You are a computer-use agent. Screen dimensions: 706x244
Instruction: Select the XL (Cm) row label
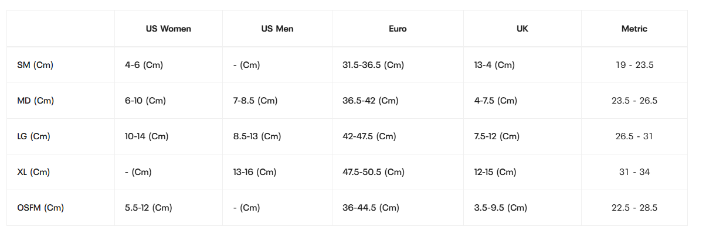[x=33, y=172]
